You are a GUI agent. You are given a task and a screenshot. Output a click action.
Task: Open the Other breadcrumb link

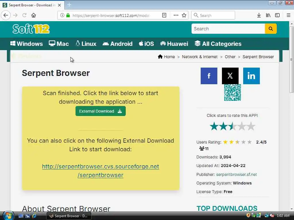pyautogui.click(x=230, y=57)
